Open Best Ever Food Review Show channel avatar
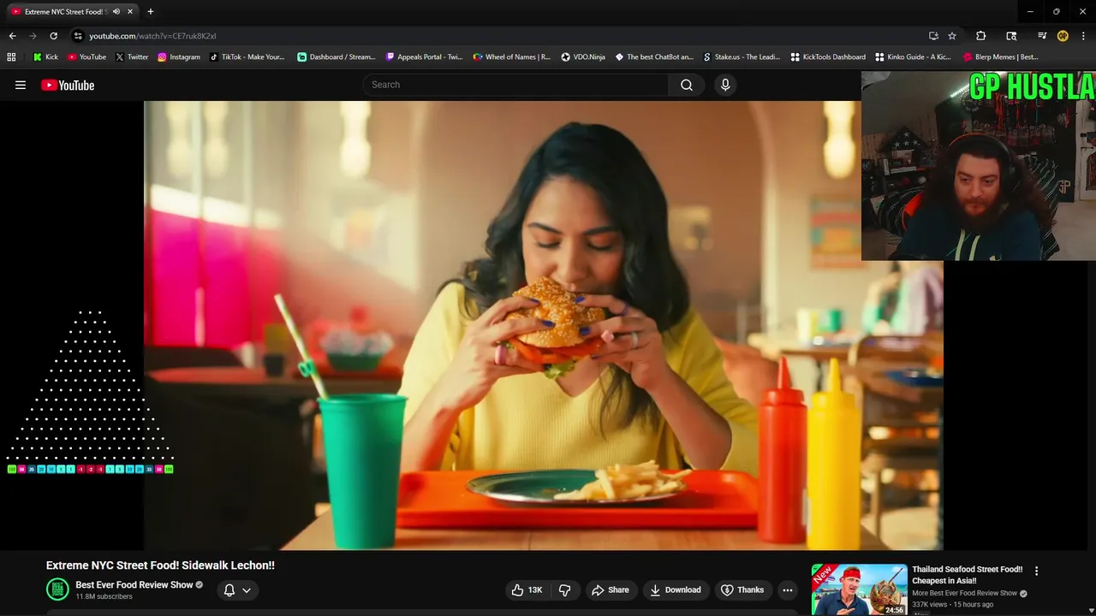 [57, 589]
